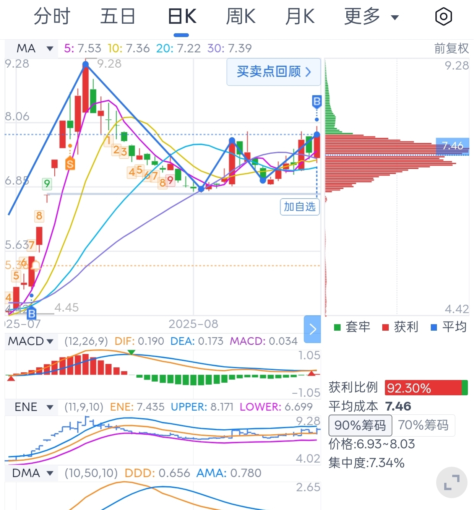Open the ENE indicator dropdown

pos(34,407)
